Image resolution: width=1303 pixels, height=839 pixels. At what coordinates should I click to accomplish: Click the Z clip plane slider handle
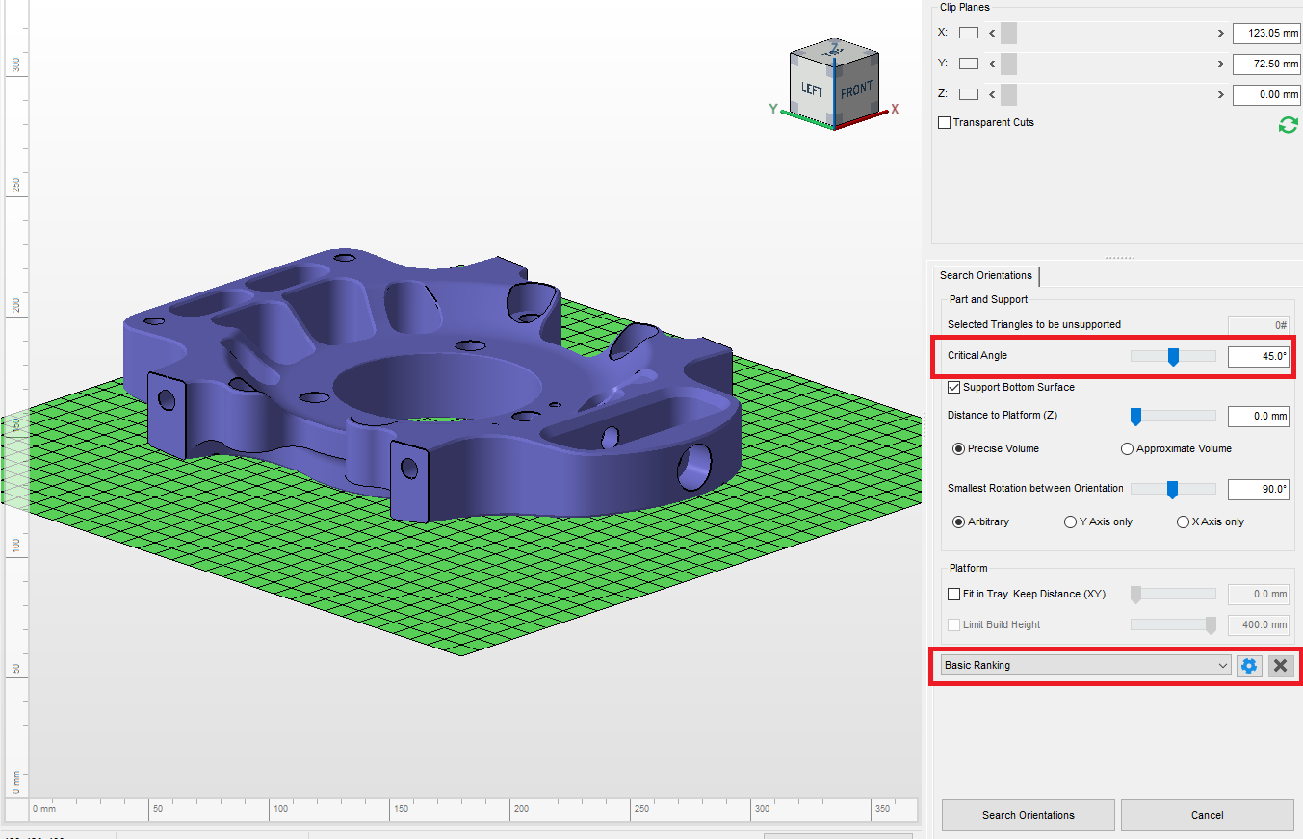coord(1008,95)
